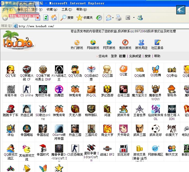Open the 帝国崛起 forum icon
189x172 pixels.
(27, 129)
